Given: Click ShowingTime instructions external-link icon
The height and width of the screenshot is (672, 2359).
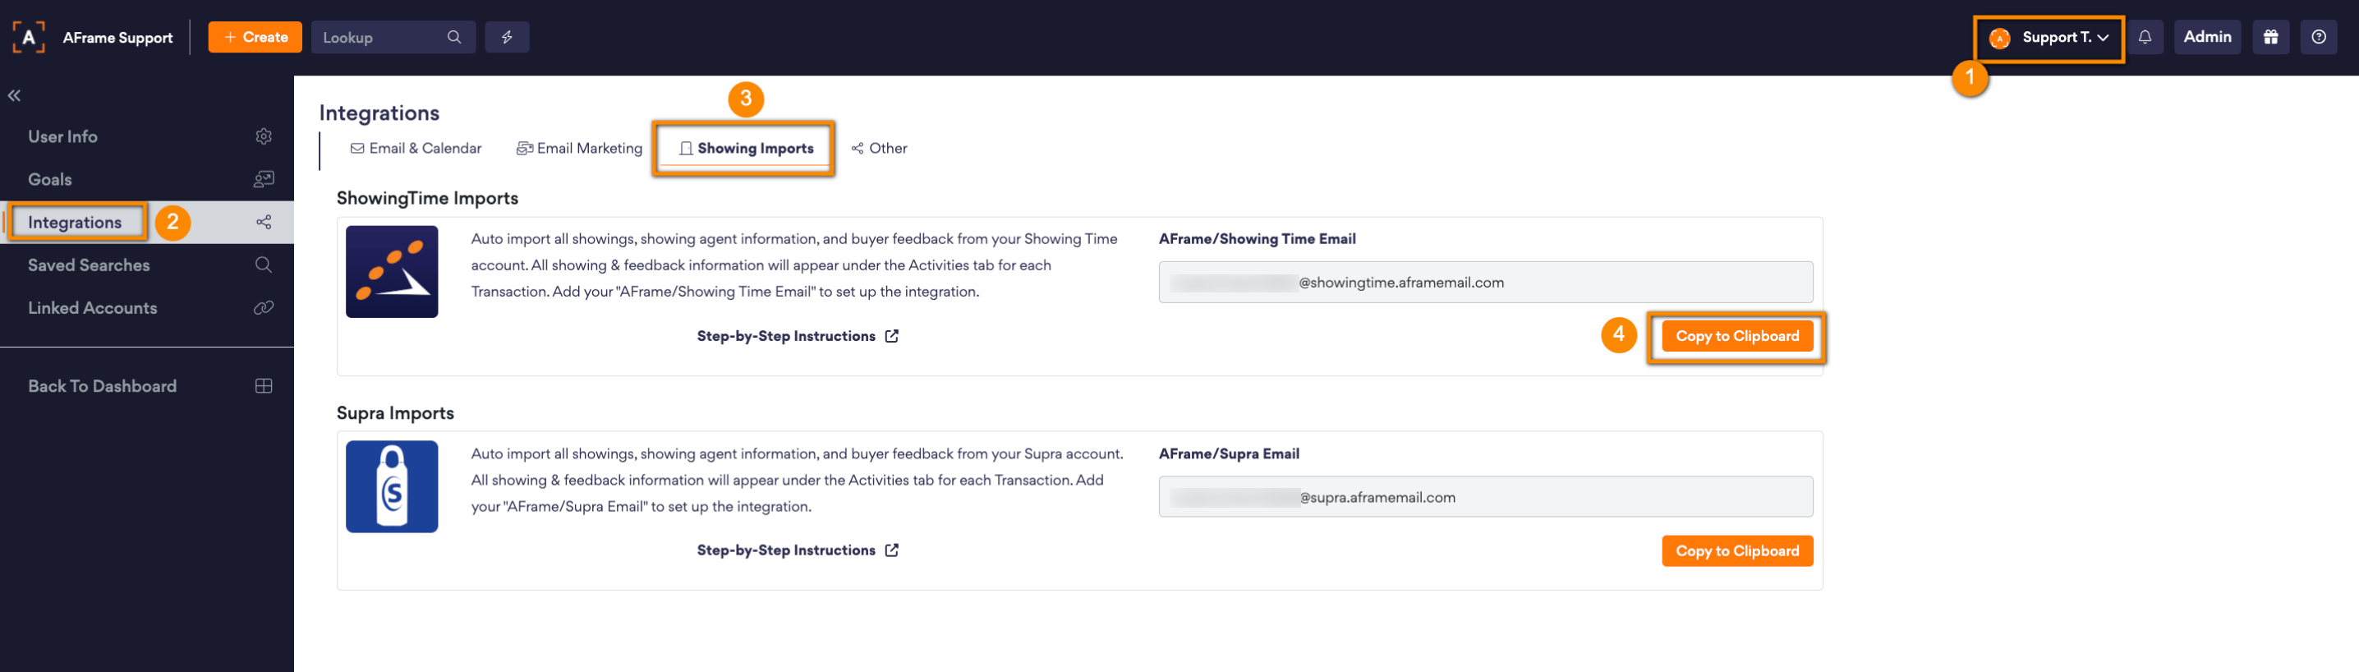Looking at the screenshot, I should [x=892, y=336].
